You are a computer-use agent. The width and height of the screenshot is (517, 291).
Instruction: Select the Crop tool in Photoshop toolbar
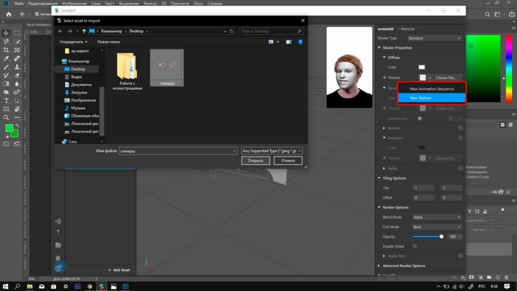pos(6,50)
